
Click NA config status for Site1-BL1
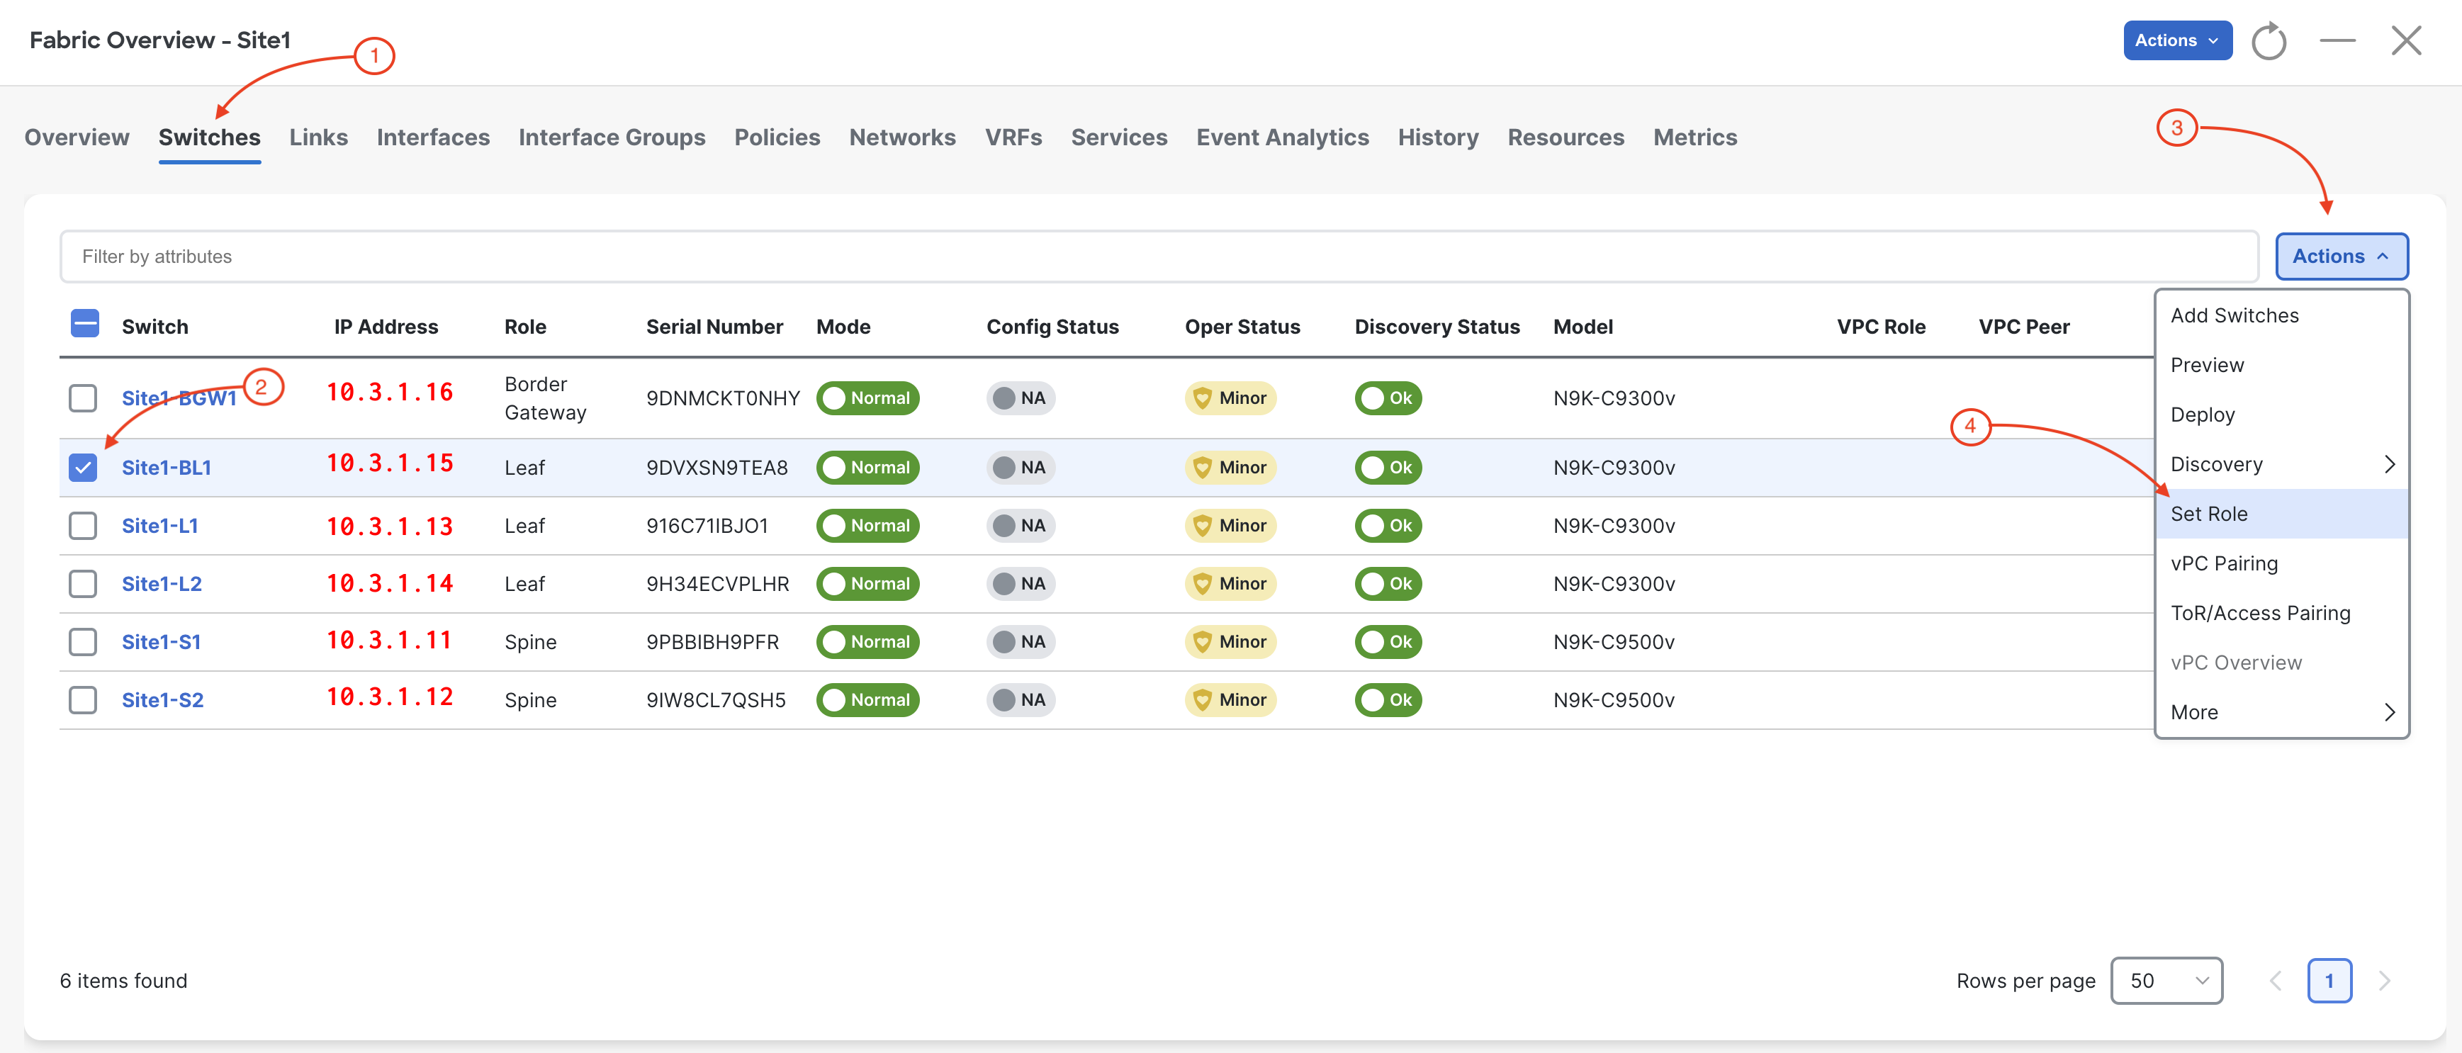(1020, 467)
